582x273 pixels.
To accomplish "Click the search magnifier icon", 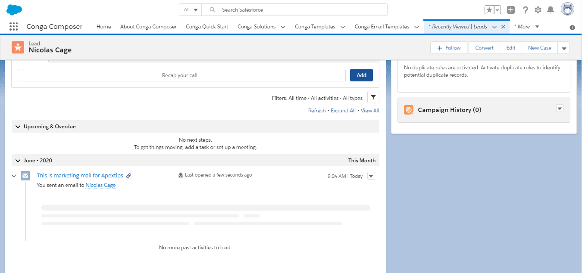I will point(212,10).
